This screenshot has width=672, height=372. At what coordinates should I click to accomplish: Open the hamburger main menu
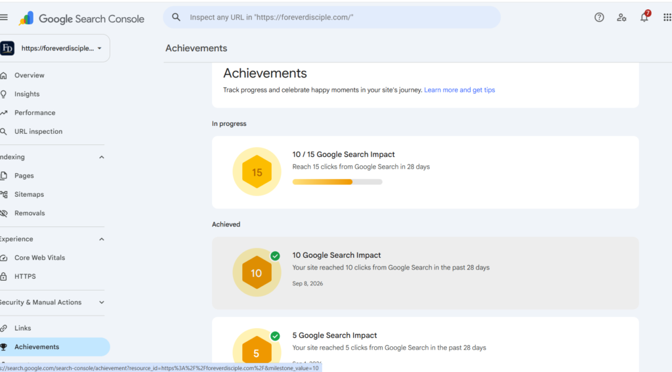(4, 18)
